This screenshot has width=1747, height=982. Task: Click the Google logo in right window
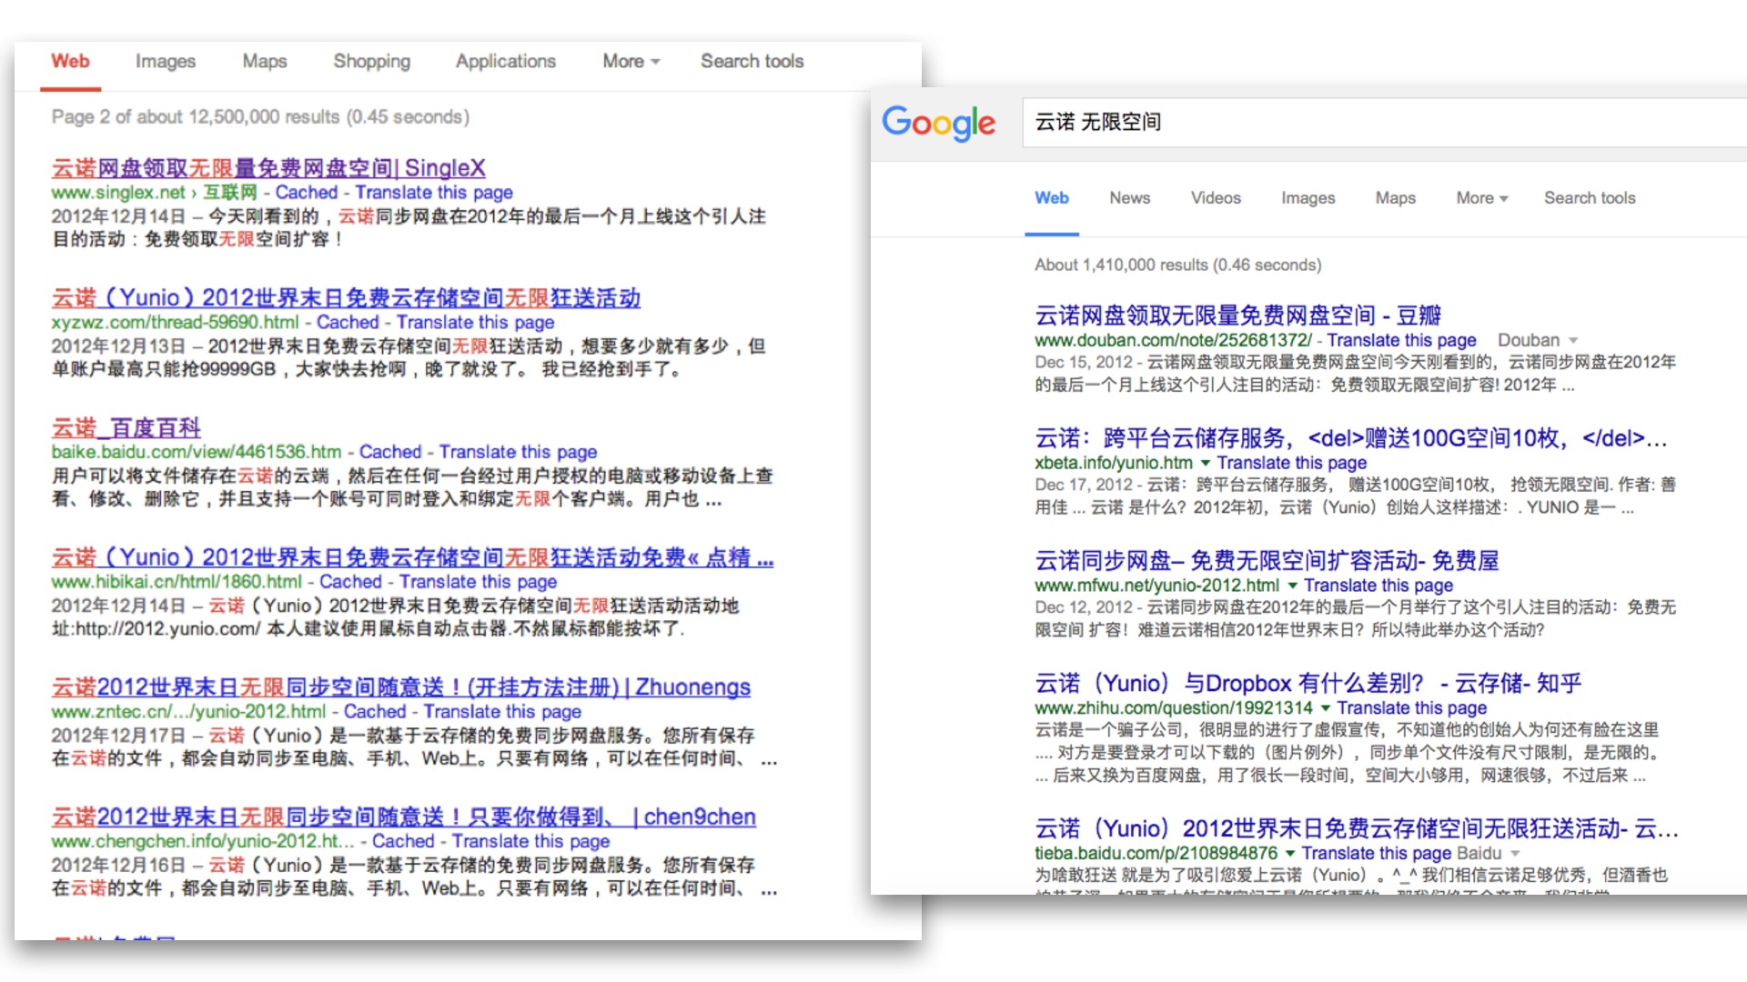coord(938,123)
